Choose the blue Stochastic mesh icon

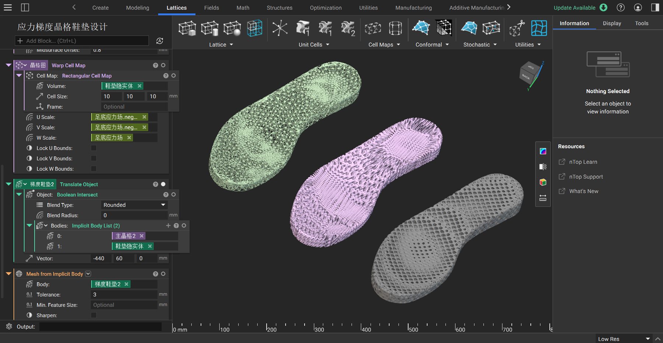(469, 28)
